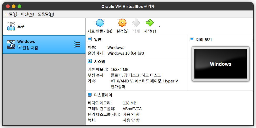Click the 새로 만들기(N) toolbar icon
This screenshot has height=128, width=256.
pyautogui.click(x=100, y=23)
